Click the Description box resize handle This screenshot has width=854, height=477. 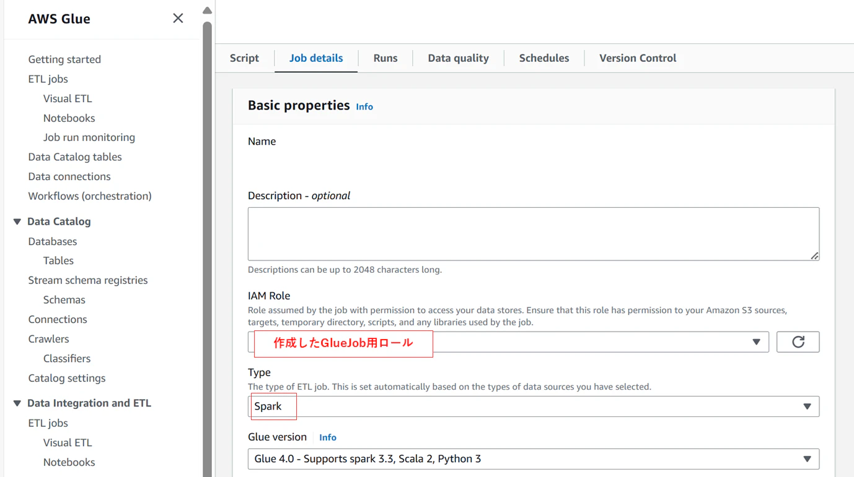[814, 256]
